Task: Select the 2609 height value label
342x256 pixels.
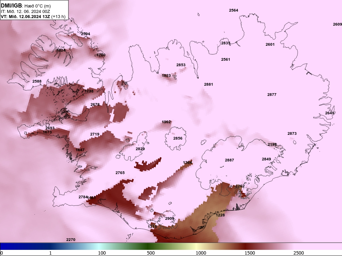Action: [x=338, y=24]
